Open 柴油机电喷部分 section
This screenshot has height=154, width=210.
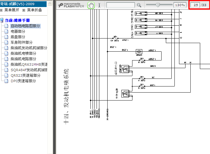(x=23, y=53)
